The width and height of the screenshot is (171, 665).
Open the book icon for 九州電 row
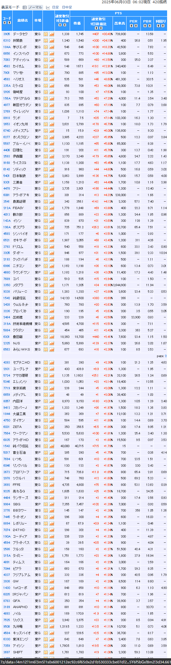46,626
